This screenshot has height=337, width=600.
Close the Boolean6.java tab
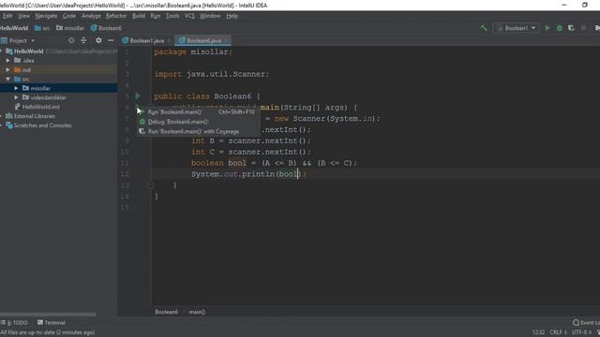coord(227,40)
